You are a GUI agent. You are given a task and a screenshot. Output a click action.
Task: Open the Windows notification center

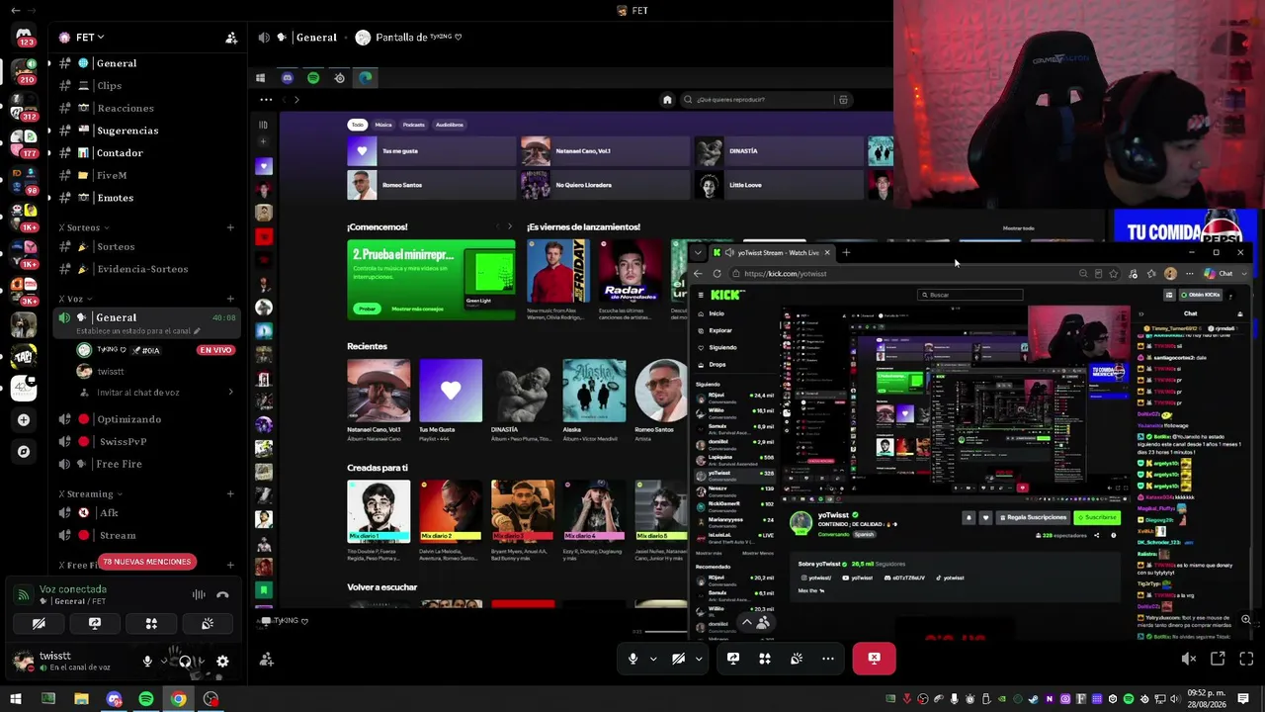tap(1243, 699)
